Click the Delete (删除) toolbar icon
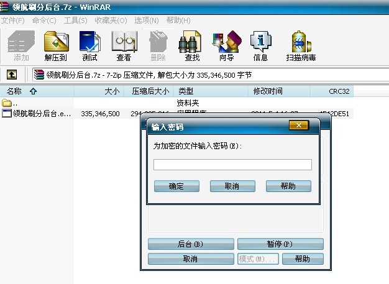The height and width of the screenshot is (284, 389). pyautogui.click(x=158, y=46)
